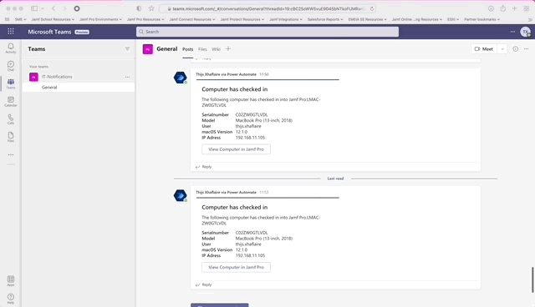This screenshot has height=307, width=535.
Task: Open the app launcher waffle grid
Action: pyautogui.click(x=11, y=32)
